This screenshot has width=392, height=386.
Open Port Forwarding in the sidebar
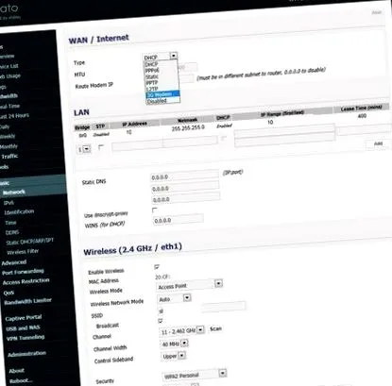(x=23, y=272)
